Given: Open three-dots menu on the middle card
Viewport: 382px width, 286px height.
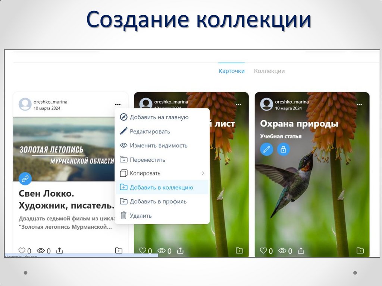Looking at the screenshot, I should pos(238,105).
